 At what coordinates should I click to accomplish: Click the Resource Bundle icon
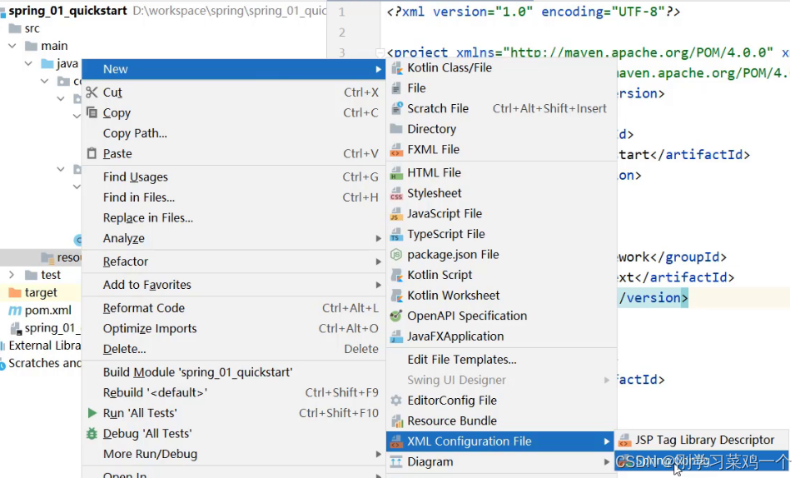tap(396, 421)
